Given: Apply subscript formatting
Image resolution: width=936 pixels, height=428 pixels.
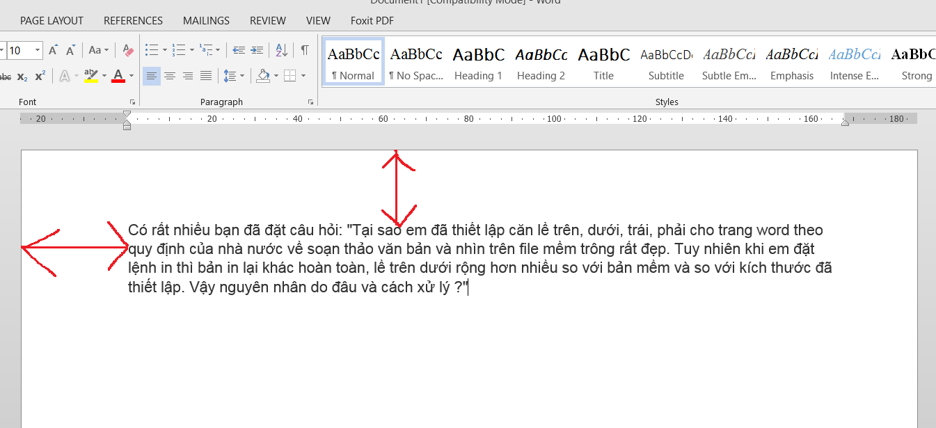Looking at the screenshot, I should coord(22,76).
